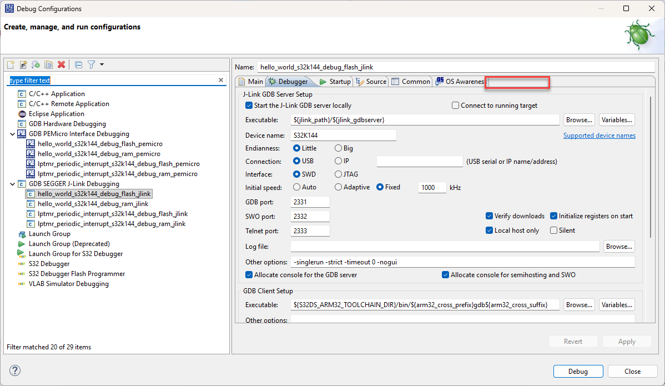665x386 pixels.
Task: Click Export launch configuration icon
Action: 36,64
